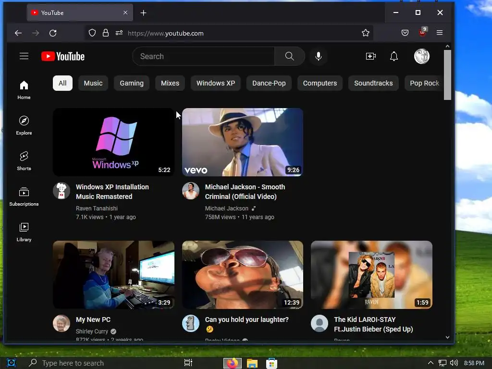Click Windows XP Installation Music Remastered title
This screenshot has height=369, width=492.
tap(112, 192)
